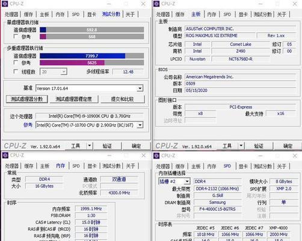
Task: Open 工具 dropdown arrow in benchmark window
Action: coord(90,145)
